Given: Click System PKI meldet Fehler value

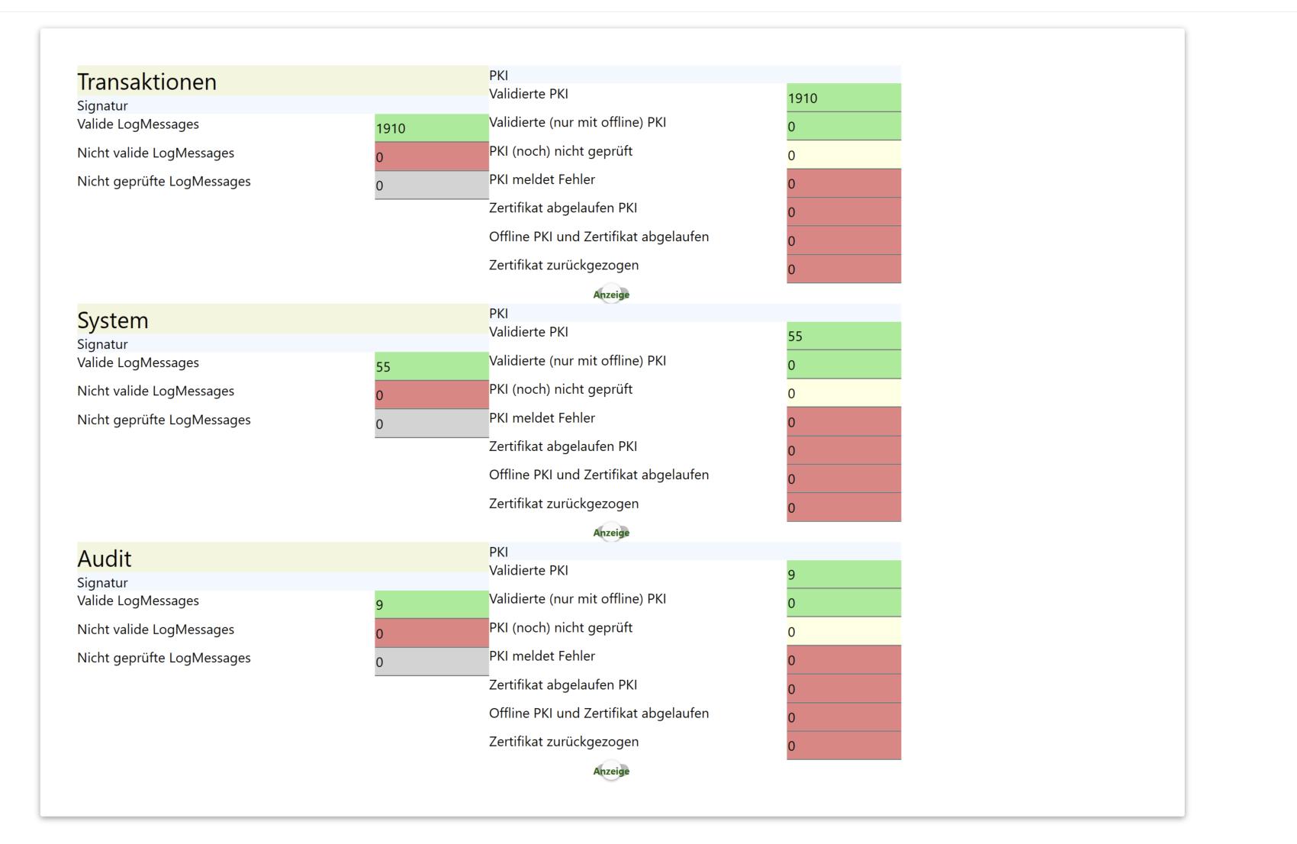Looking at the screenshot, I should tap(844, 421).
